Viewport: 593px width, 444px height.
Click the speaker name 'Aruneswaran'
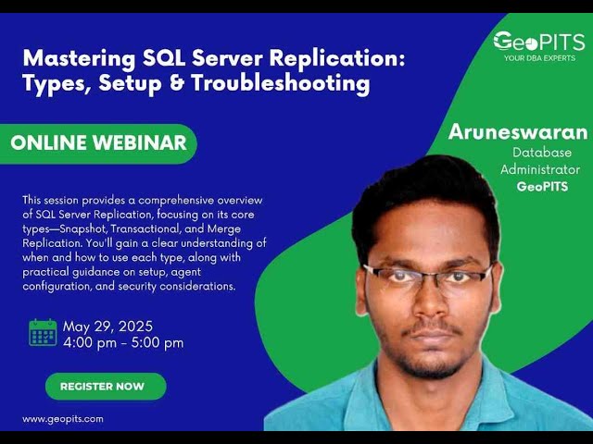518,132
